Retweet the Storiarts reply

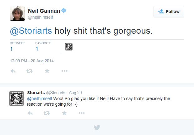[47, 113]
